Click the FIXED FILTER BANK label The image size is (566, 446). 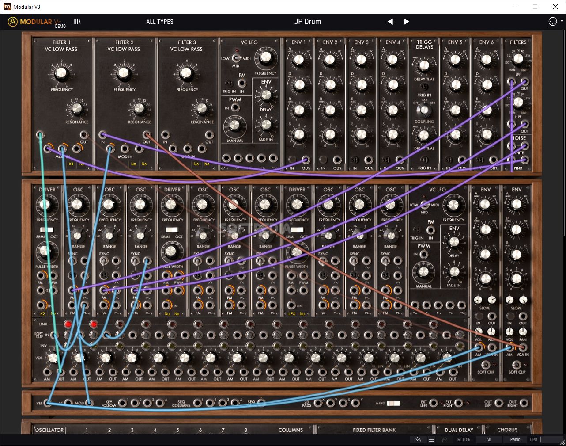tap(374, 430)
